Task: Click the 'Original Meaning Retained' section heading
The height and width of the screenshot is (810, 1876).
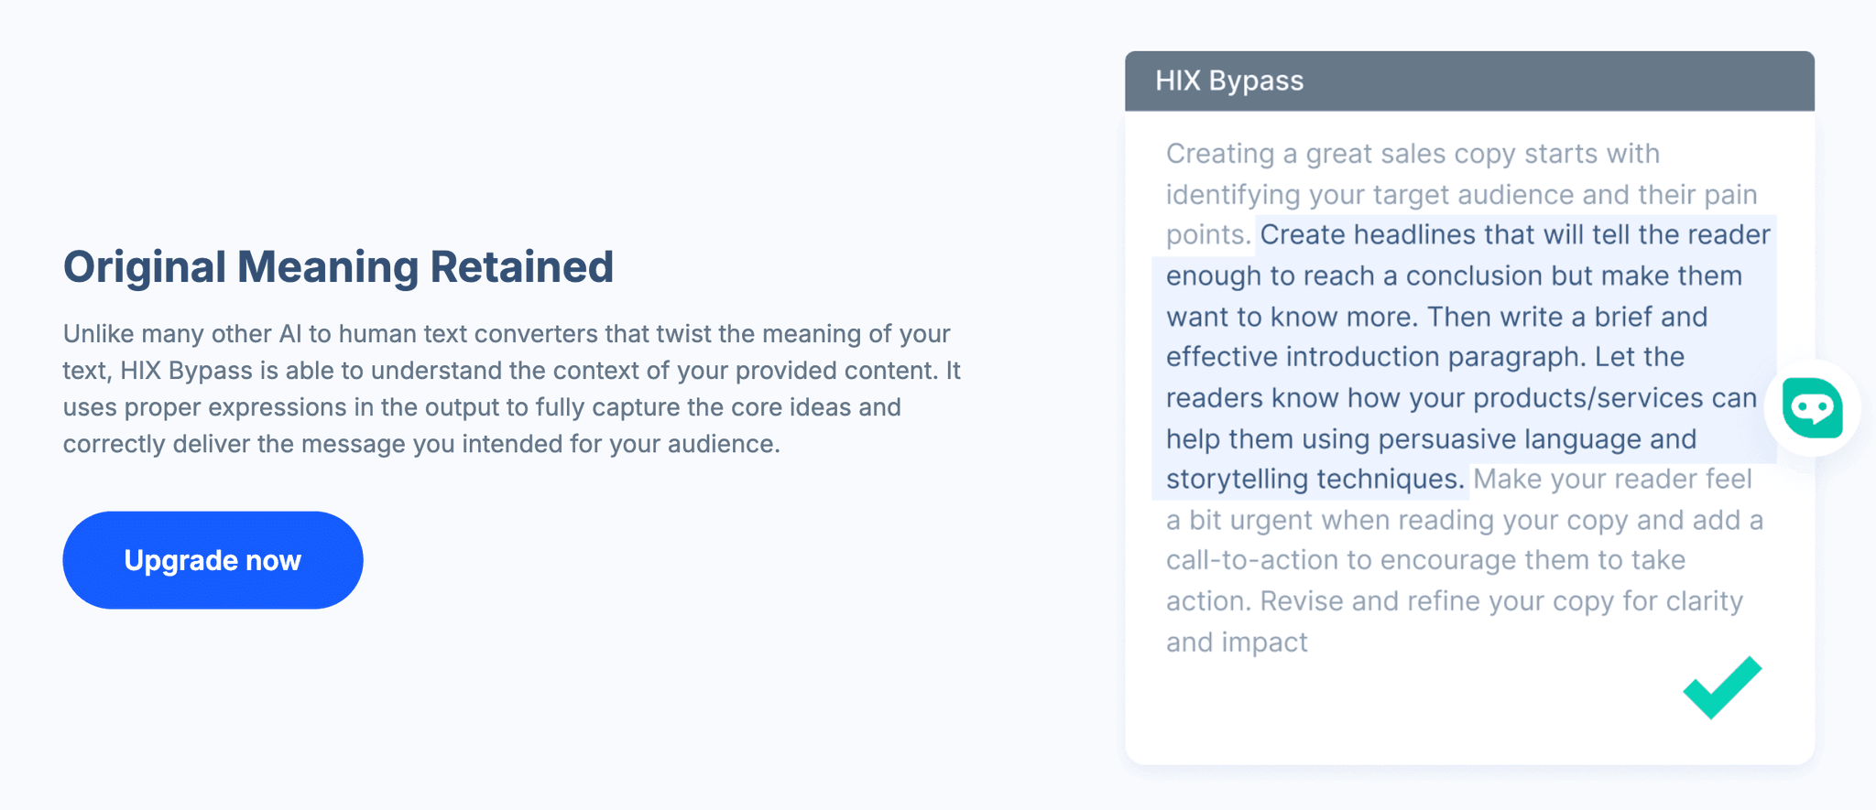Action: pos(338,266)
